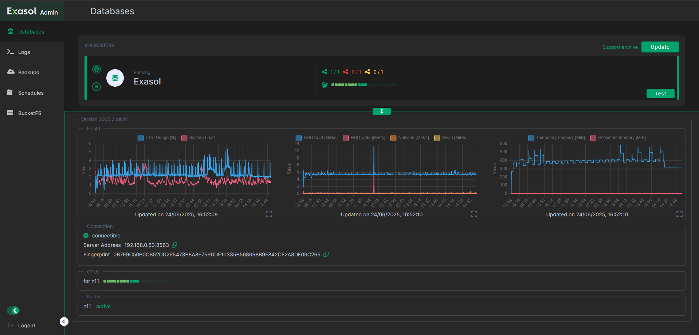
Task: Click the fingerprint hash text
Action: [217, 255]
